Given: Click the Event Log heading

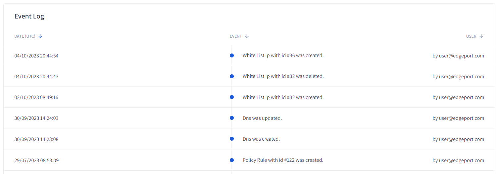Looking at the screenshot, I should tap(29, 16).
